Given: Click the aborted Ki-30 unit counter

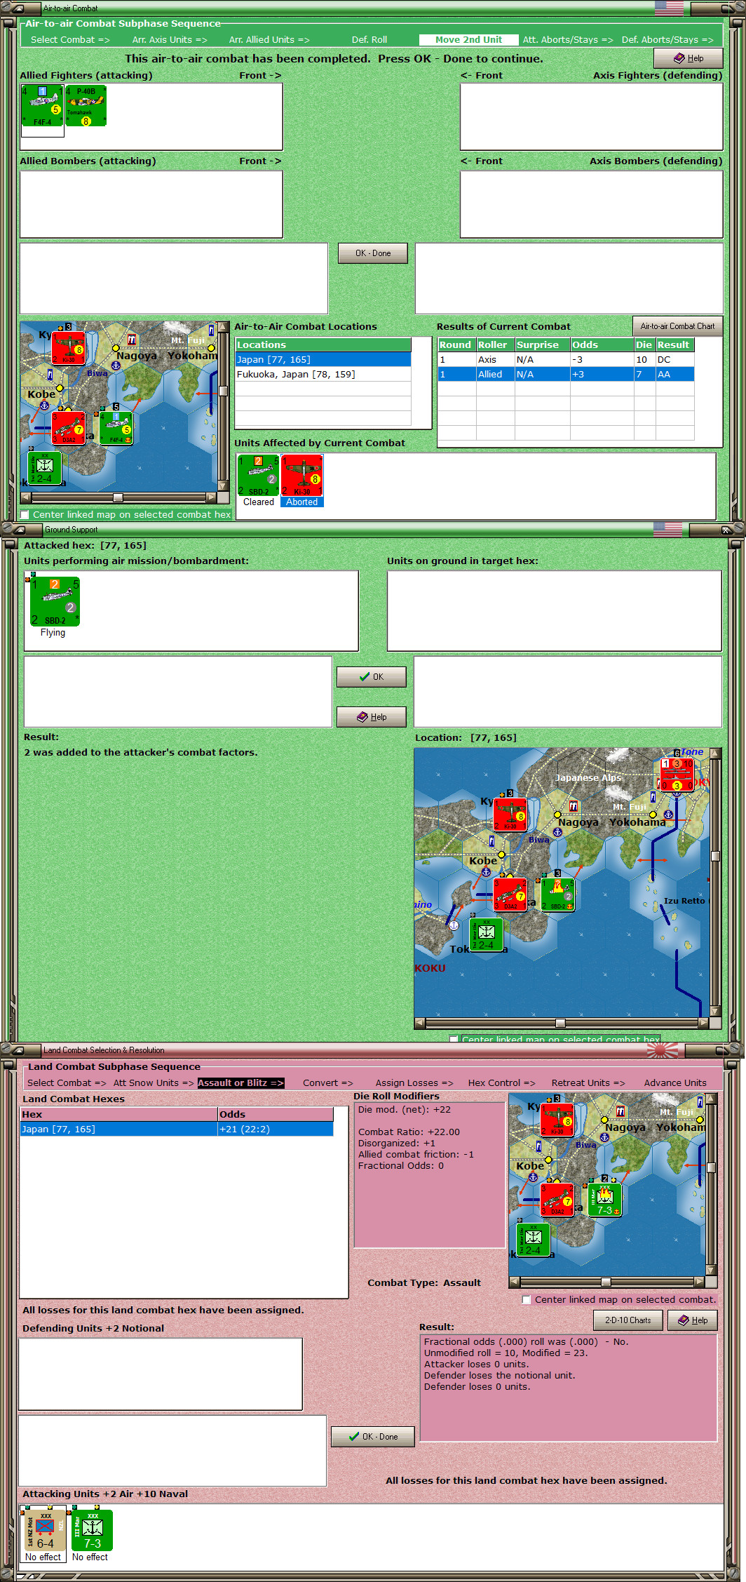Looking at the screenshot, I should coord(302,476).
